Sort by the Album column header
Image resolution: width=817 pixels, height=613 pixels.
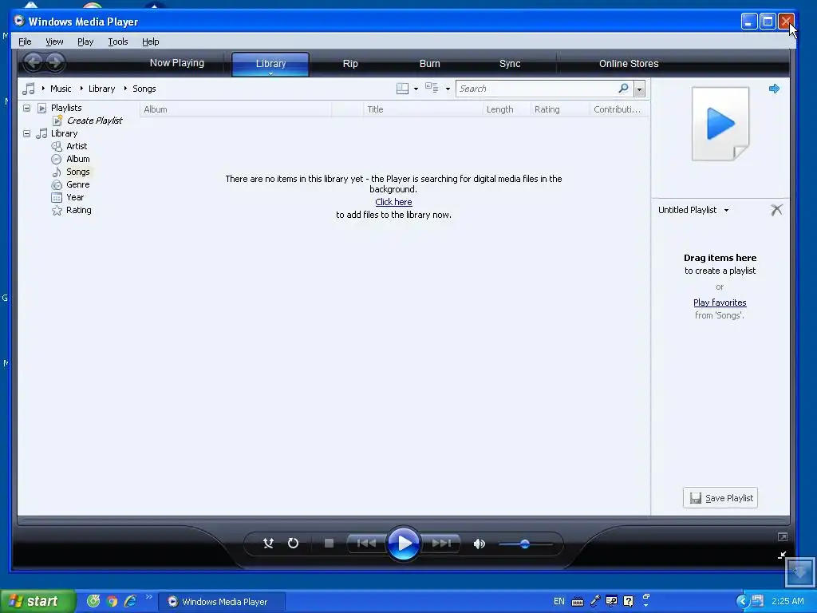pyautogui.click(x=235, y=109)
